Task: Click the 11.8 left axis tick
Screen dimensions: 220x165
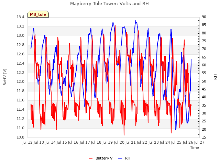Action: [x=21, y=91]
